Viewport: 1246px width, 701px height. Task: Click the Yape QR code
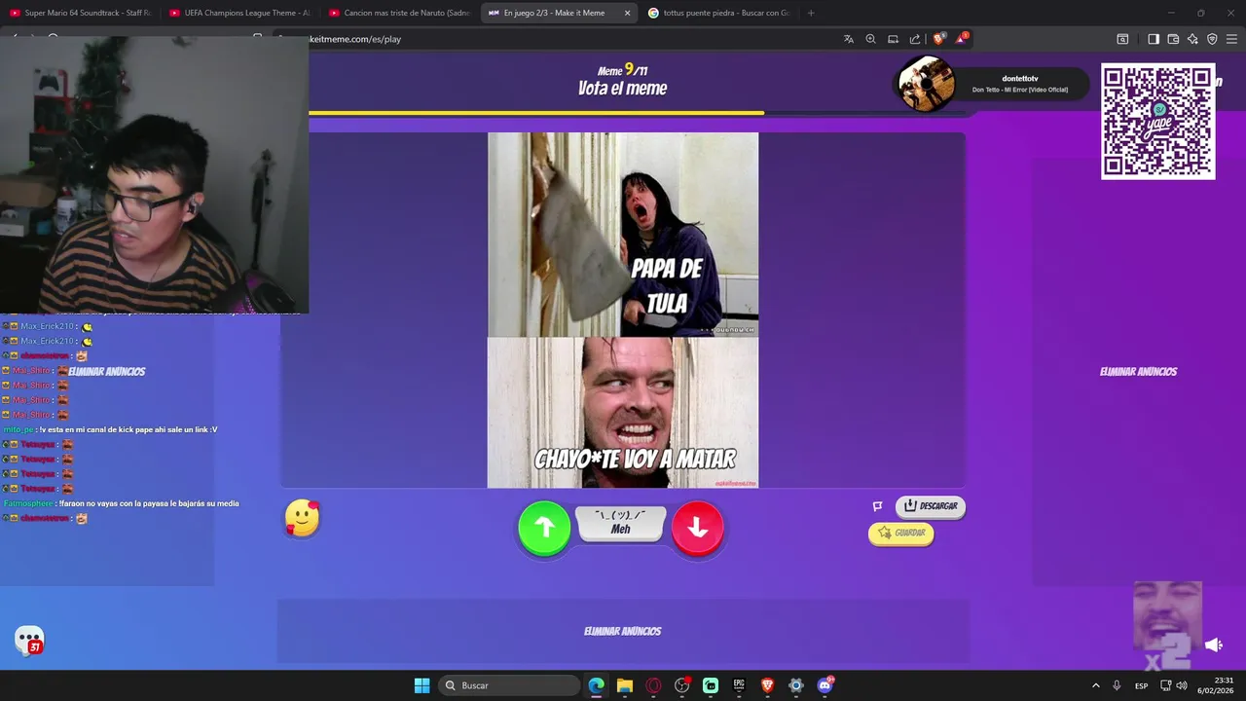pos(1157,122)
